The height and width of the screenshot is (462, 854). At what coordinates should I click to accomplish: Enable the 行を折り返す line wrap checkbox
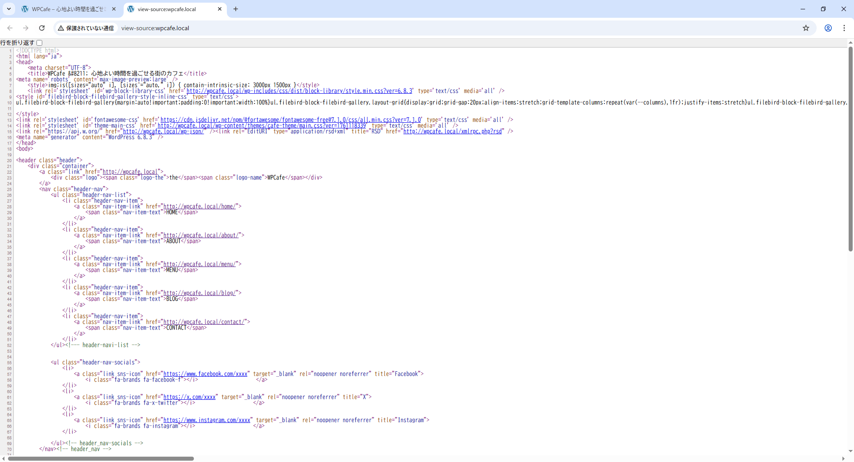pyautogui.click(x=40, y=43)
